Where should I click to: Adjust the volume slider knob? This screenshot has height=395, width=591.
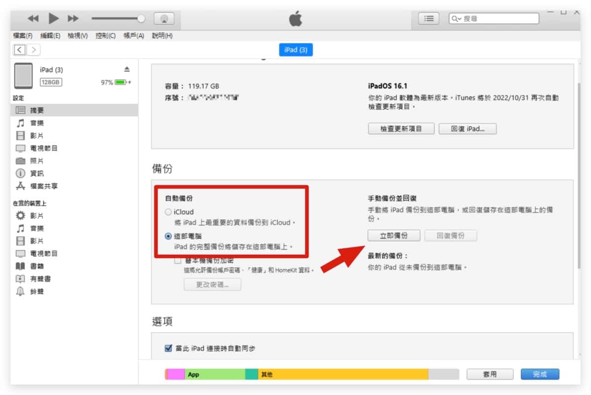141,19
